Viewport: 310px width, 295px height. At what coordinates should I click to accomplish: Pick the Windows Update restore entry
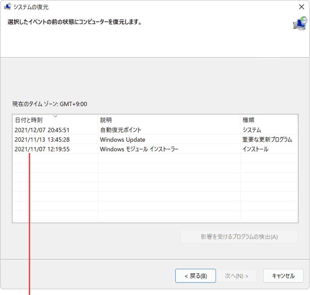[x=123, y=140]
